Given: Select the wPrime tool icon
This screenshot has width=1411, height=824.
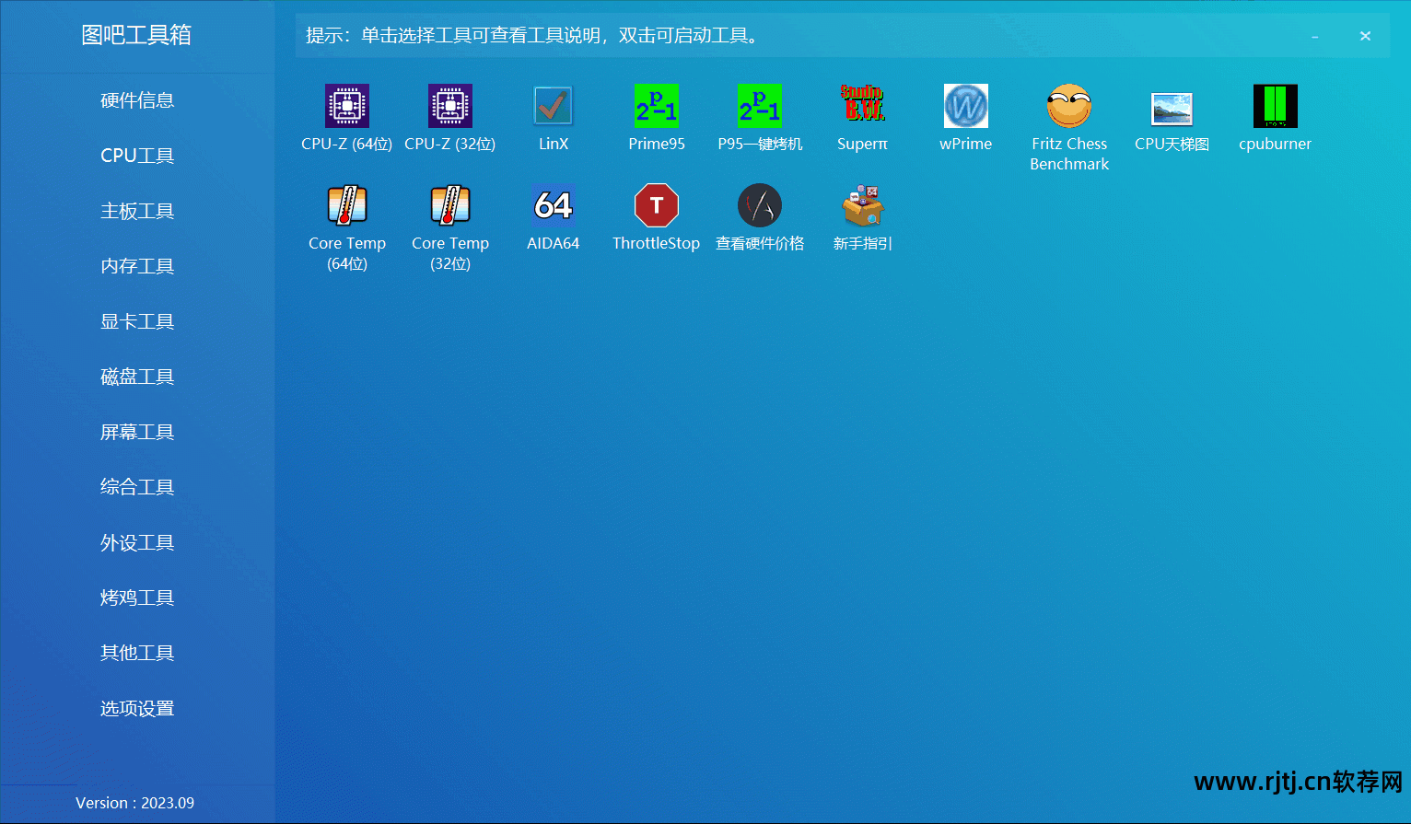Looking at the screenshot, I should point(966,107).
